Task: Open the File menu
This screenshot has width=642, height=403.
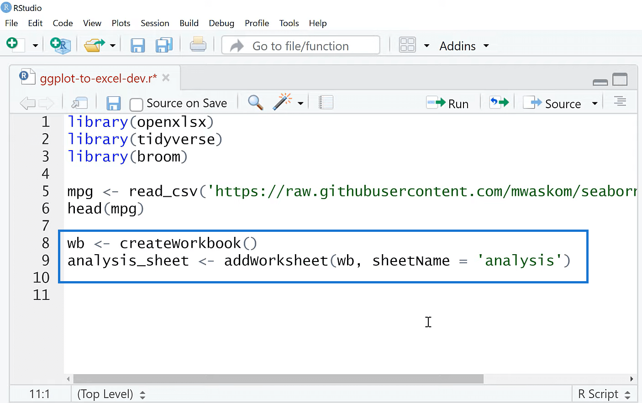Action: point(11,23)
